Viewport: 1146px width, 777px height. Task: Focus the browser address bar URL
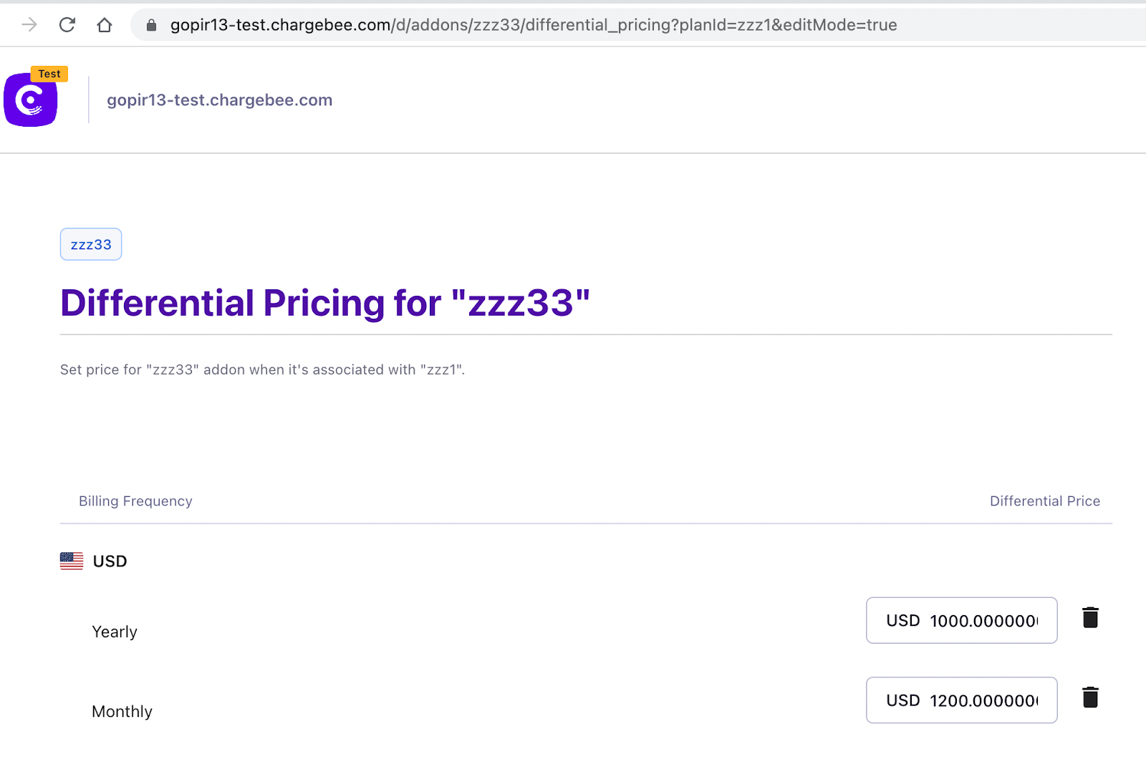tap(533, 25)
